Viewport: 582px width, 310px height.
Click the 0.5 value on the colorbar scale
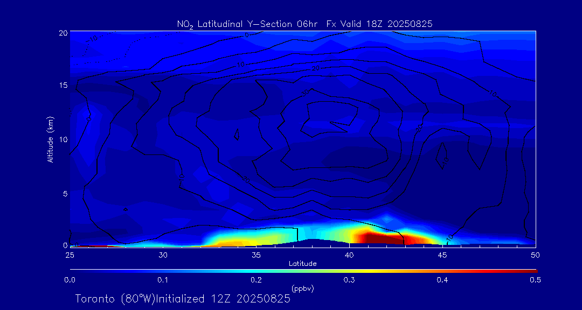click(536, 280)
